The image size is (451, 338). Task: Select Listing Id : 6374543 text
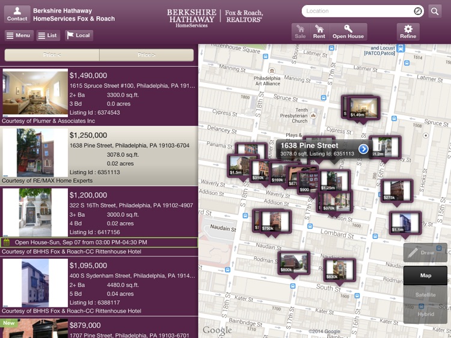pos(94,113)
